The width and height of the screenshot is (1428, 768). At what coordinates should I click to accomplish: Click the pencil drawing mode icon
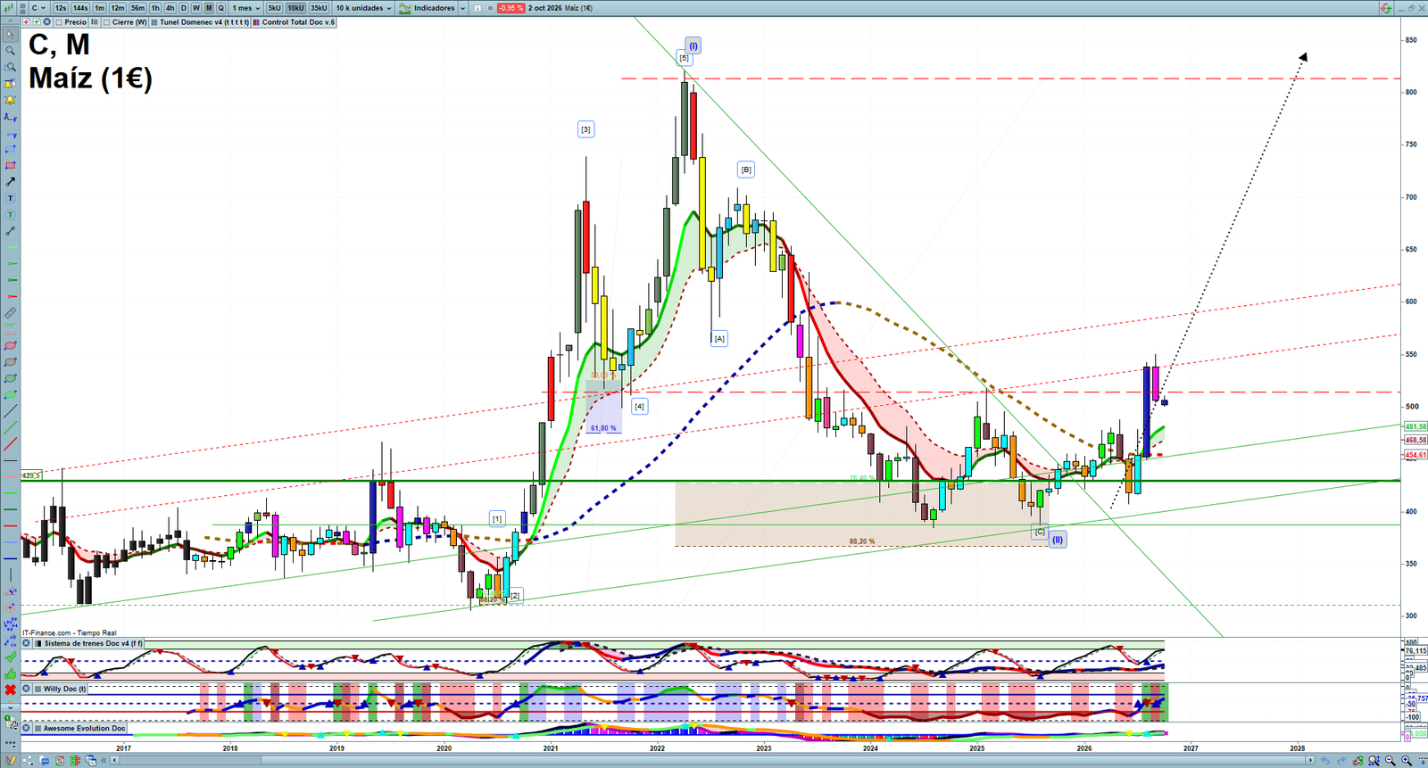click(11, 761)
